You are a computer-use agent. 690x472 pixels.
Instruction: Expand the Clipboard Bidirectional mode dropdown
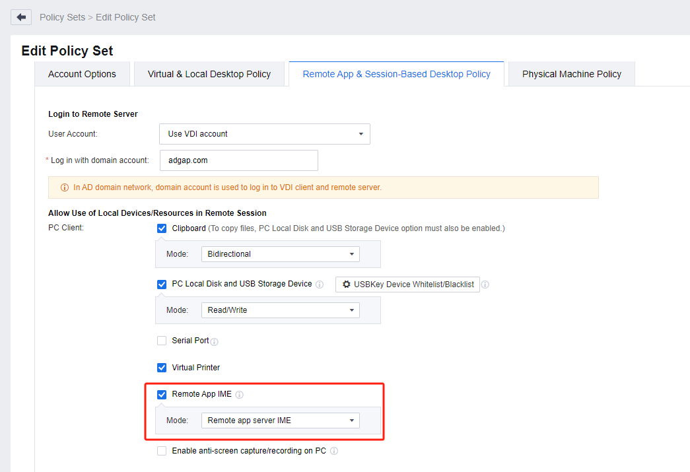click(280, 254)
